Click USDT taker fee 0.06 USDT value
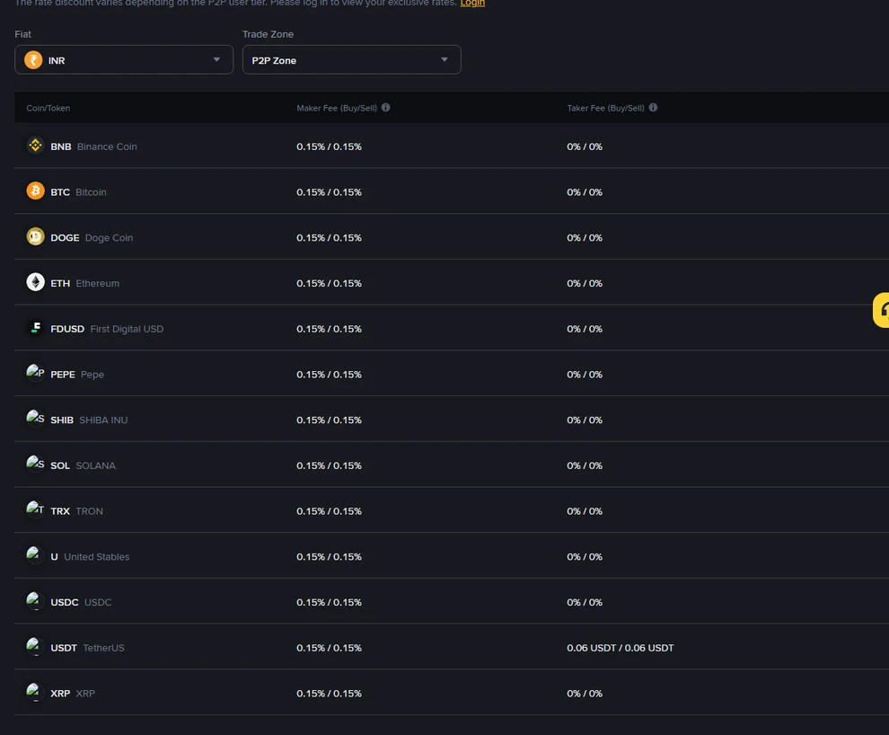The height and width of the screenshot is (735, 889). [621, 648]
